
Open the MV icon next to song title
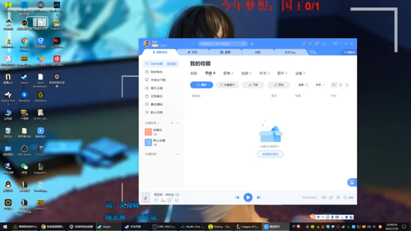(x=177, y=195)
